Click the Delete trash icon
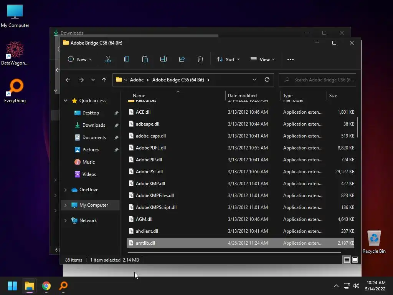Screen dimensions: 393x295 tap(200, 60)
